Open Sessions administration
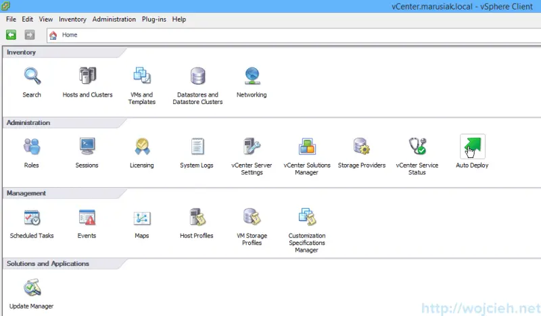The width and height of the screenshot is (541, 316). [x=87, y=147]
